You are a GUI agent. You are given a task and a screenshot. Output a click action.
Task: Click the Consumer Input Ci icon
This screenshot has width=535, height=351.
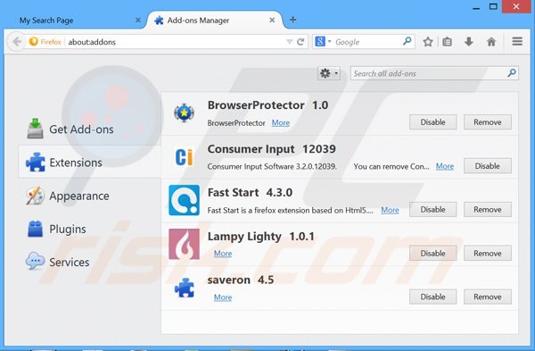point(184,157)
